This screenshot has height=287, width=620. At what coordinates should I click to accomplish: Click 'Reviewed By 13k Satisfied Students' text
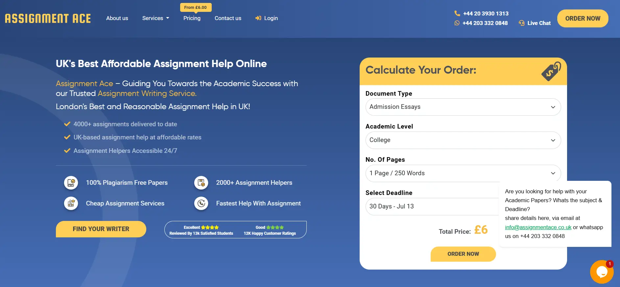click(x=201, y=233)
